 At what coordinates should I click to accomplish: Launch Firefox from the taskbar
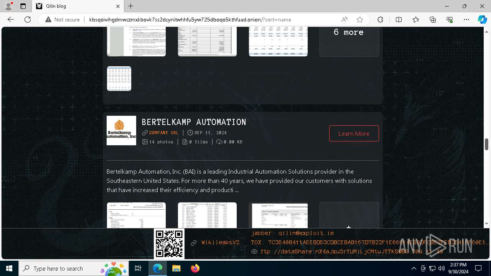(195, 268)
